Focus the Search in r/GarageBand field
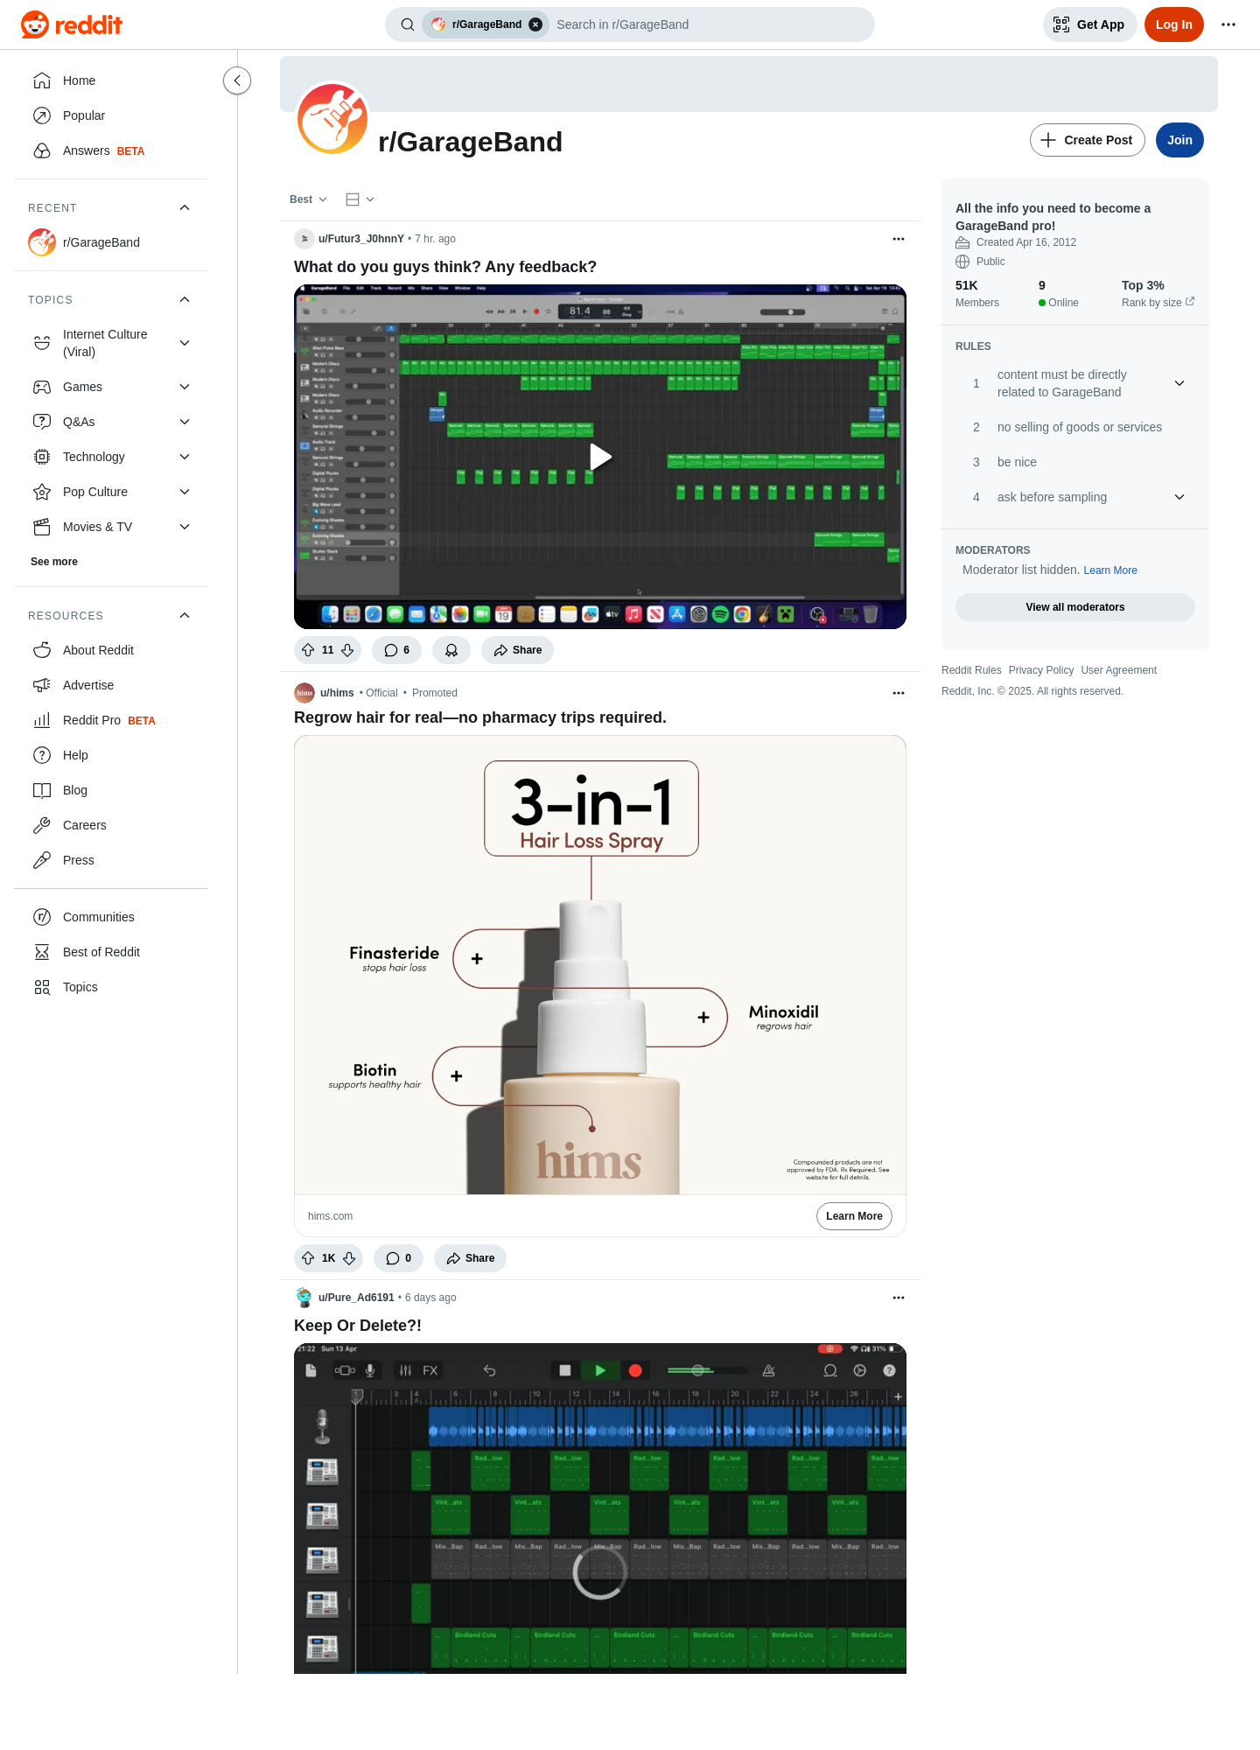Viewport: 1260px width, 1750px height. (x=709, y=24)
